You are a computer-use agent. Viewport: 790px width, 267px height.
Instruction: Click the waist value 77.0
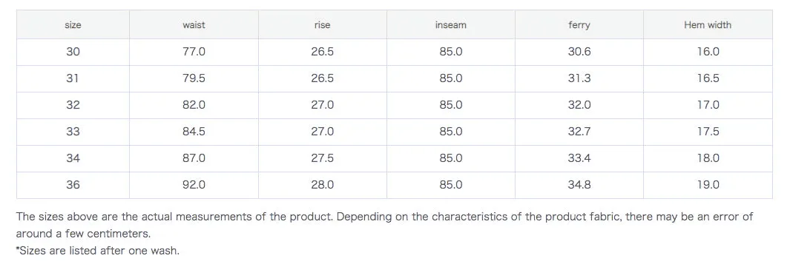pyautogui.click(x=194, y=52)
